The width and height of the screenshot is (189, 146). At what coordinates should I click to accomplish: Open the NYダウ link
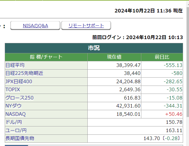click(13, 106)
